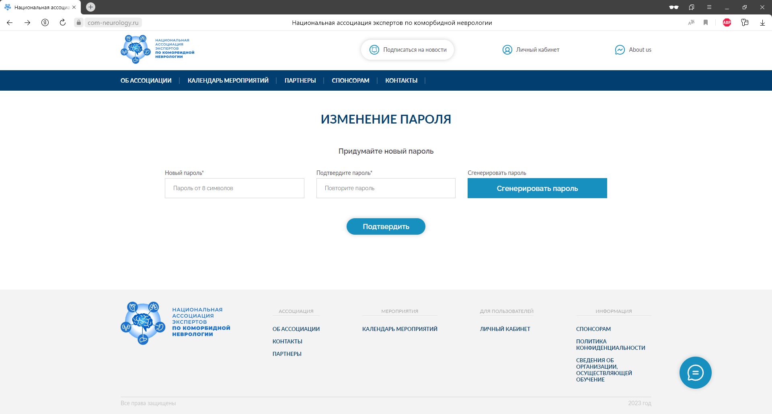Open a new browser tab

[x=91, y=7]
